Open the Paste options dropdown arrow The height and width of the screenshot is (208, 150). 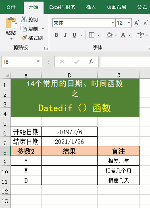[11, 39]
